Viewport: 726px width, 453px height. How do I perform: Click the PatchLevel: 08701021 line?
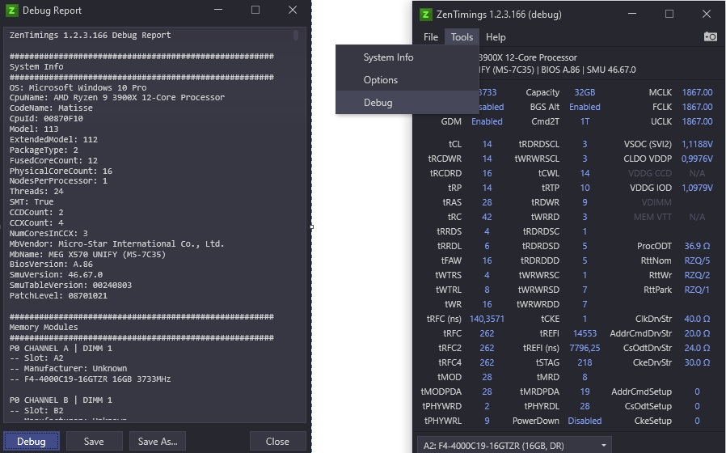[58, 295]
